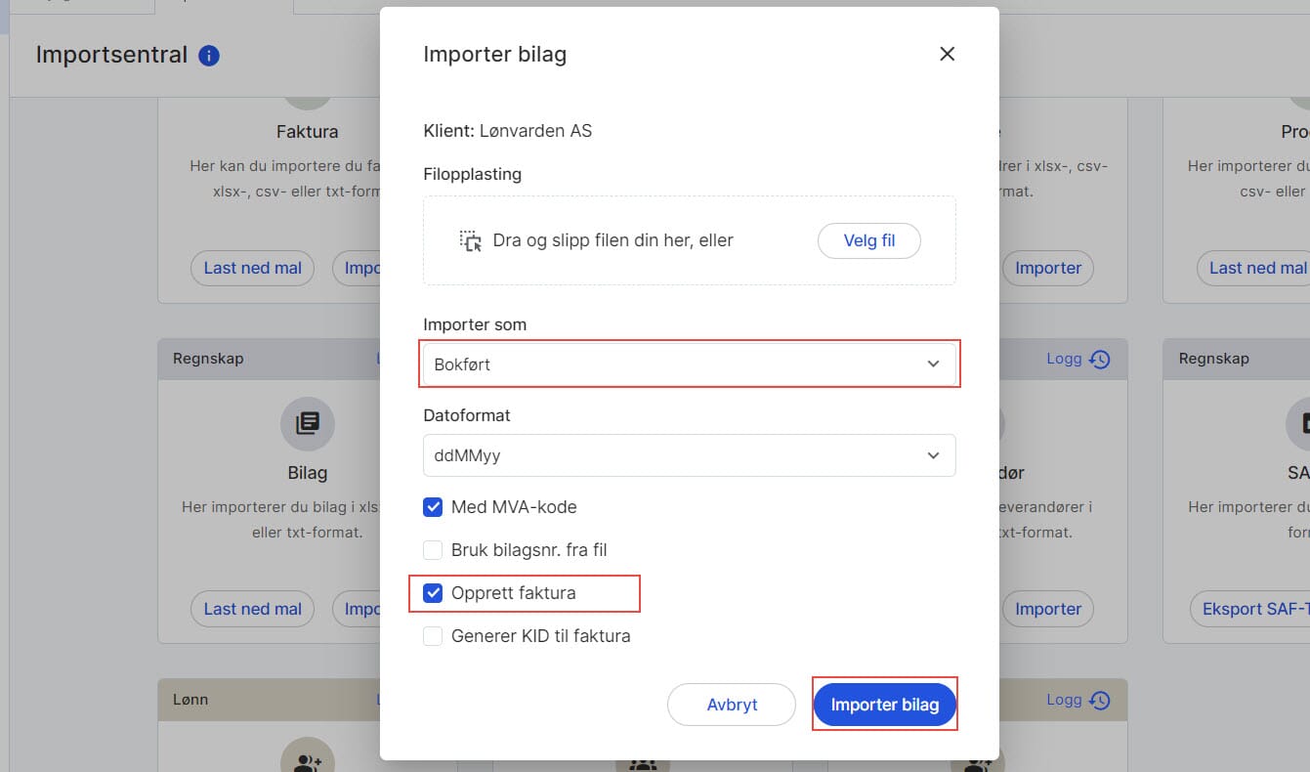Close the Importer bilag dialog
The height and width of the screenshot is (772, 1310).
[947, 55]
